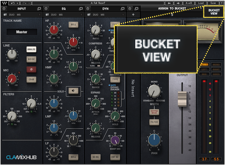Viewport: 225px width, 165px height.
Task: Enable the SC EQ button
Action: point(96,157)
